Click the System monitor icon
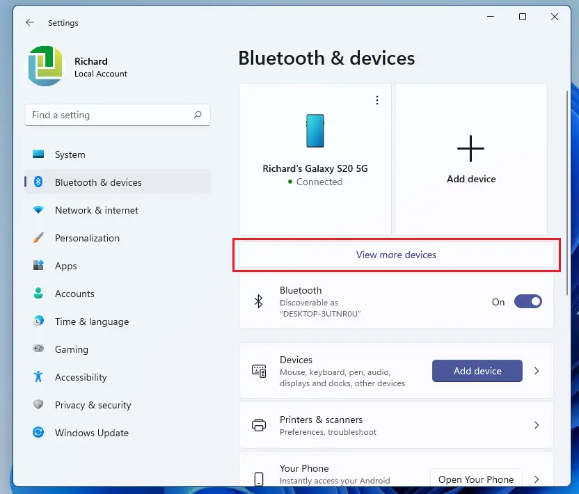The image size is (579, 494). [x=38, y=154]
